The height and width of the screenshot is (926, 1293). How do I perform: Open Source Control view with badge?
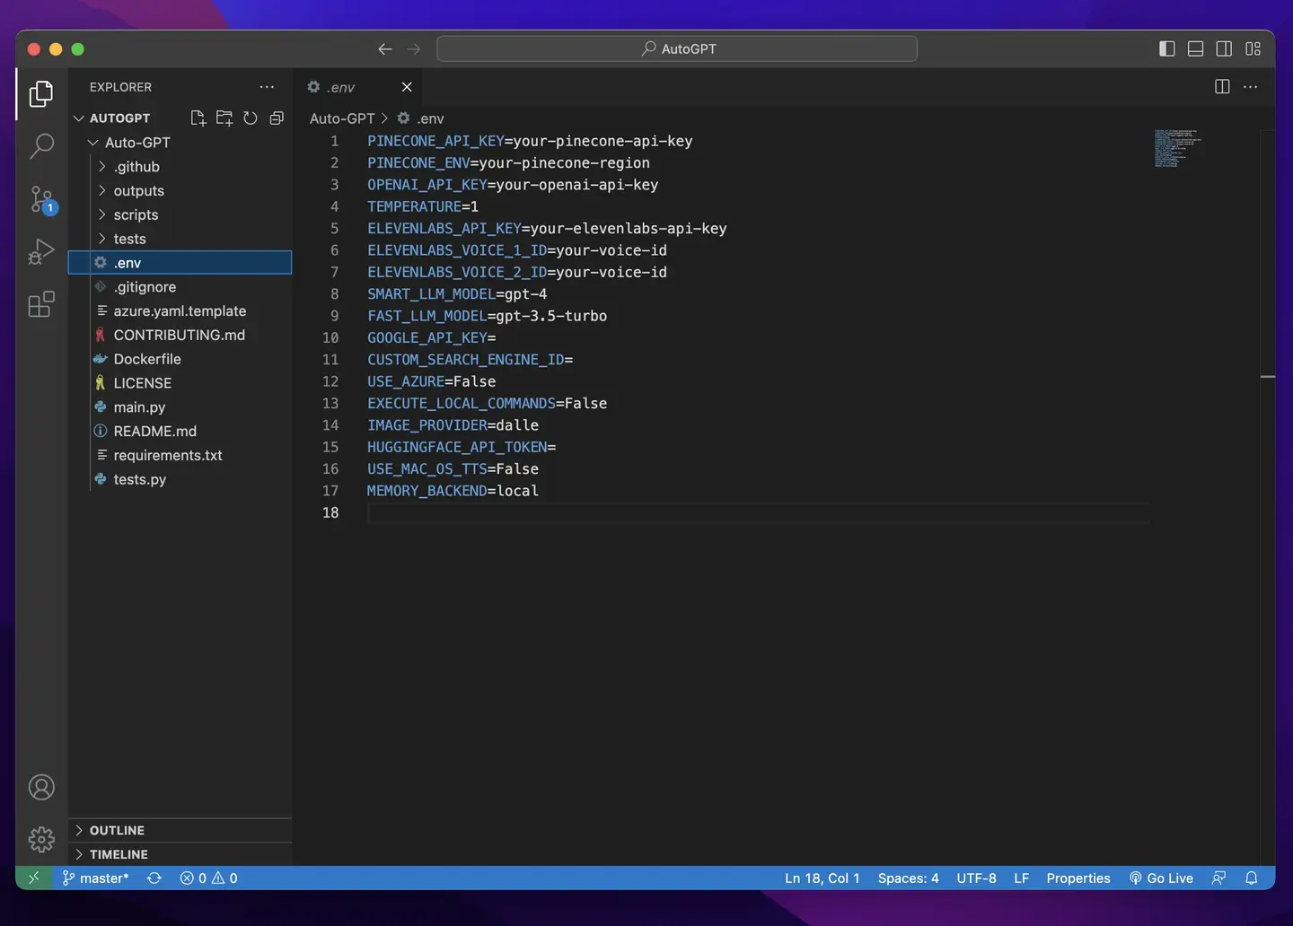(x=41, y=198)
